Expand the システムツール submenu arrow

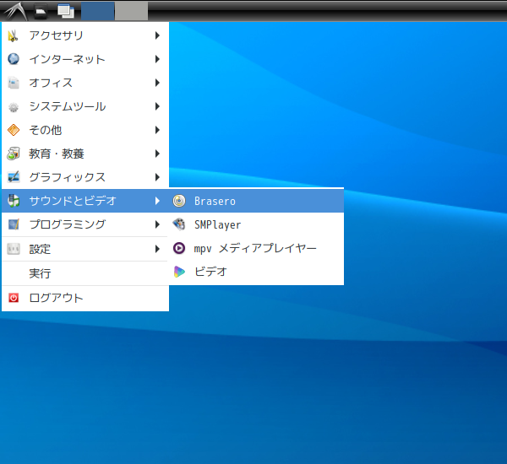point(157,106)
